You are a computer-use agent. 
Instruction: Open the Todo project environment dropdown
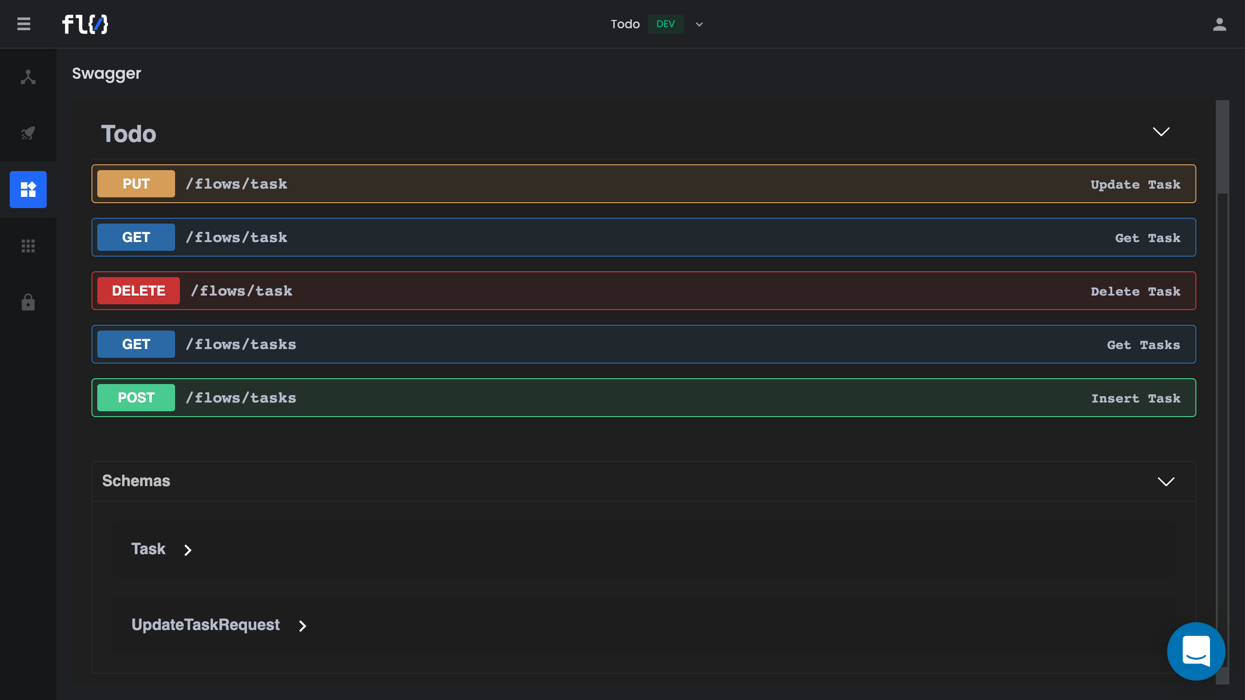[x=699, y=24]
